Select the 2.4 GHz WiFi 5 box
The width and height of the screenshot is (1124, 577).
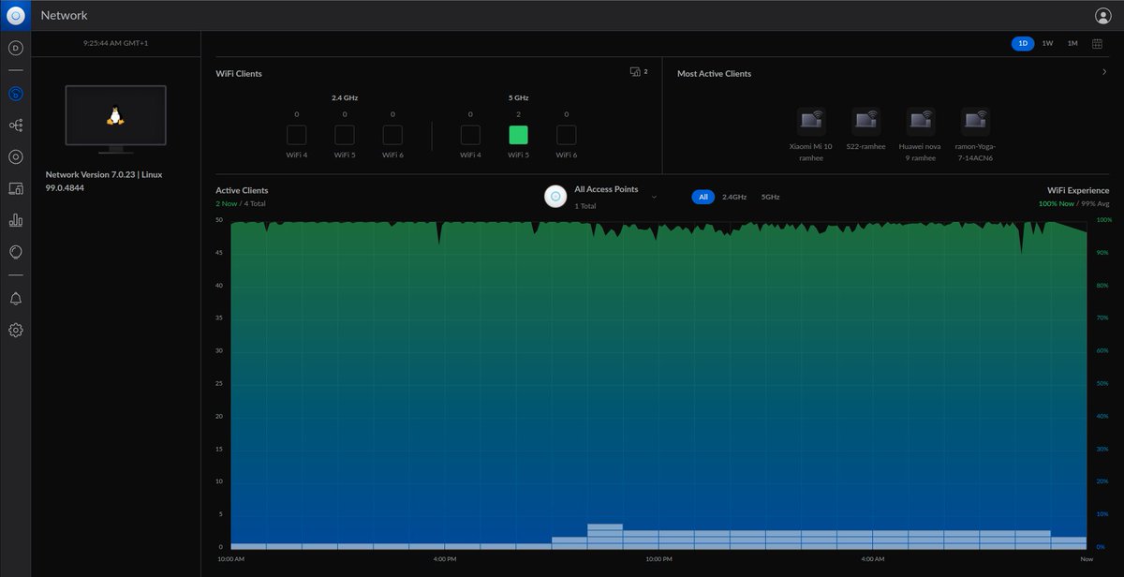(345, 135)
